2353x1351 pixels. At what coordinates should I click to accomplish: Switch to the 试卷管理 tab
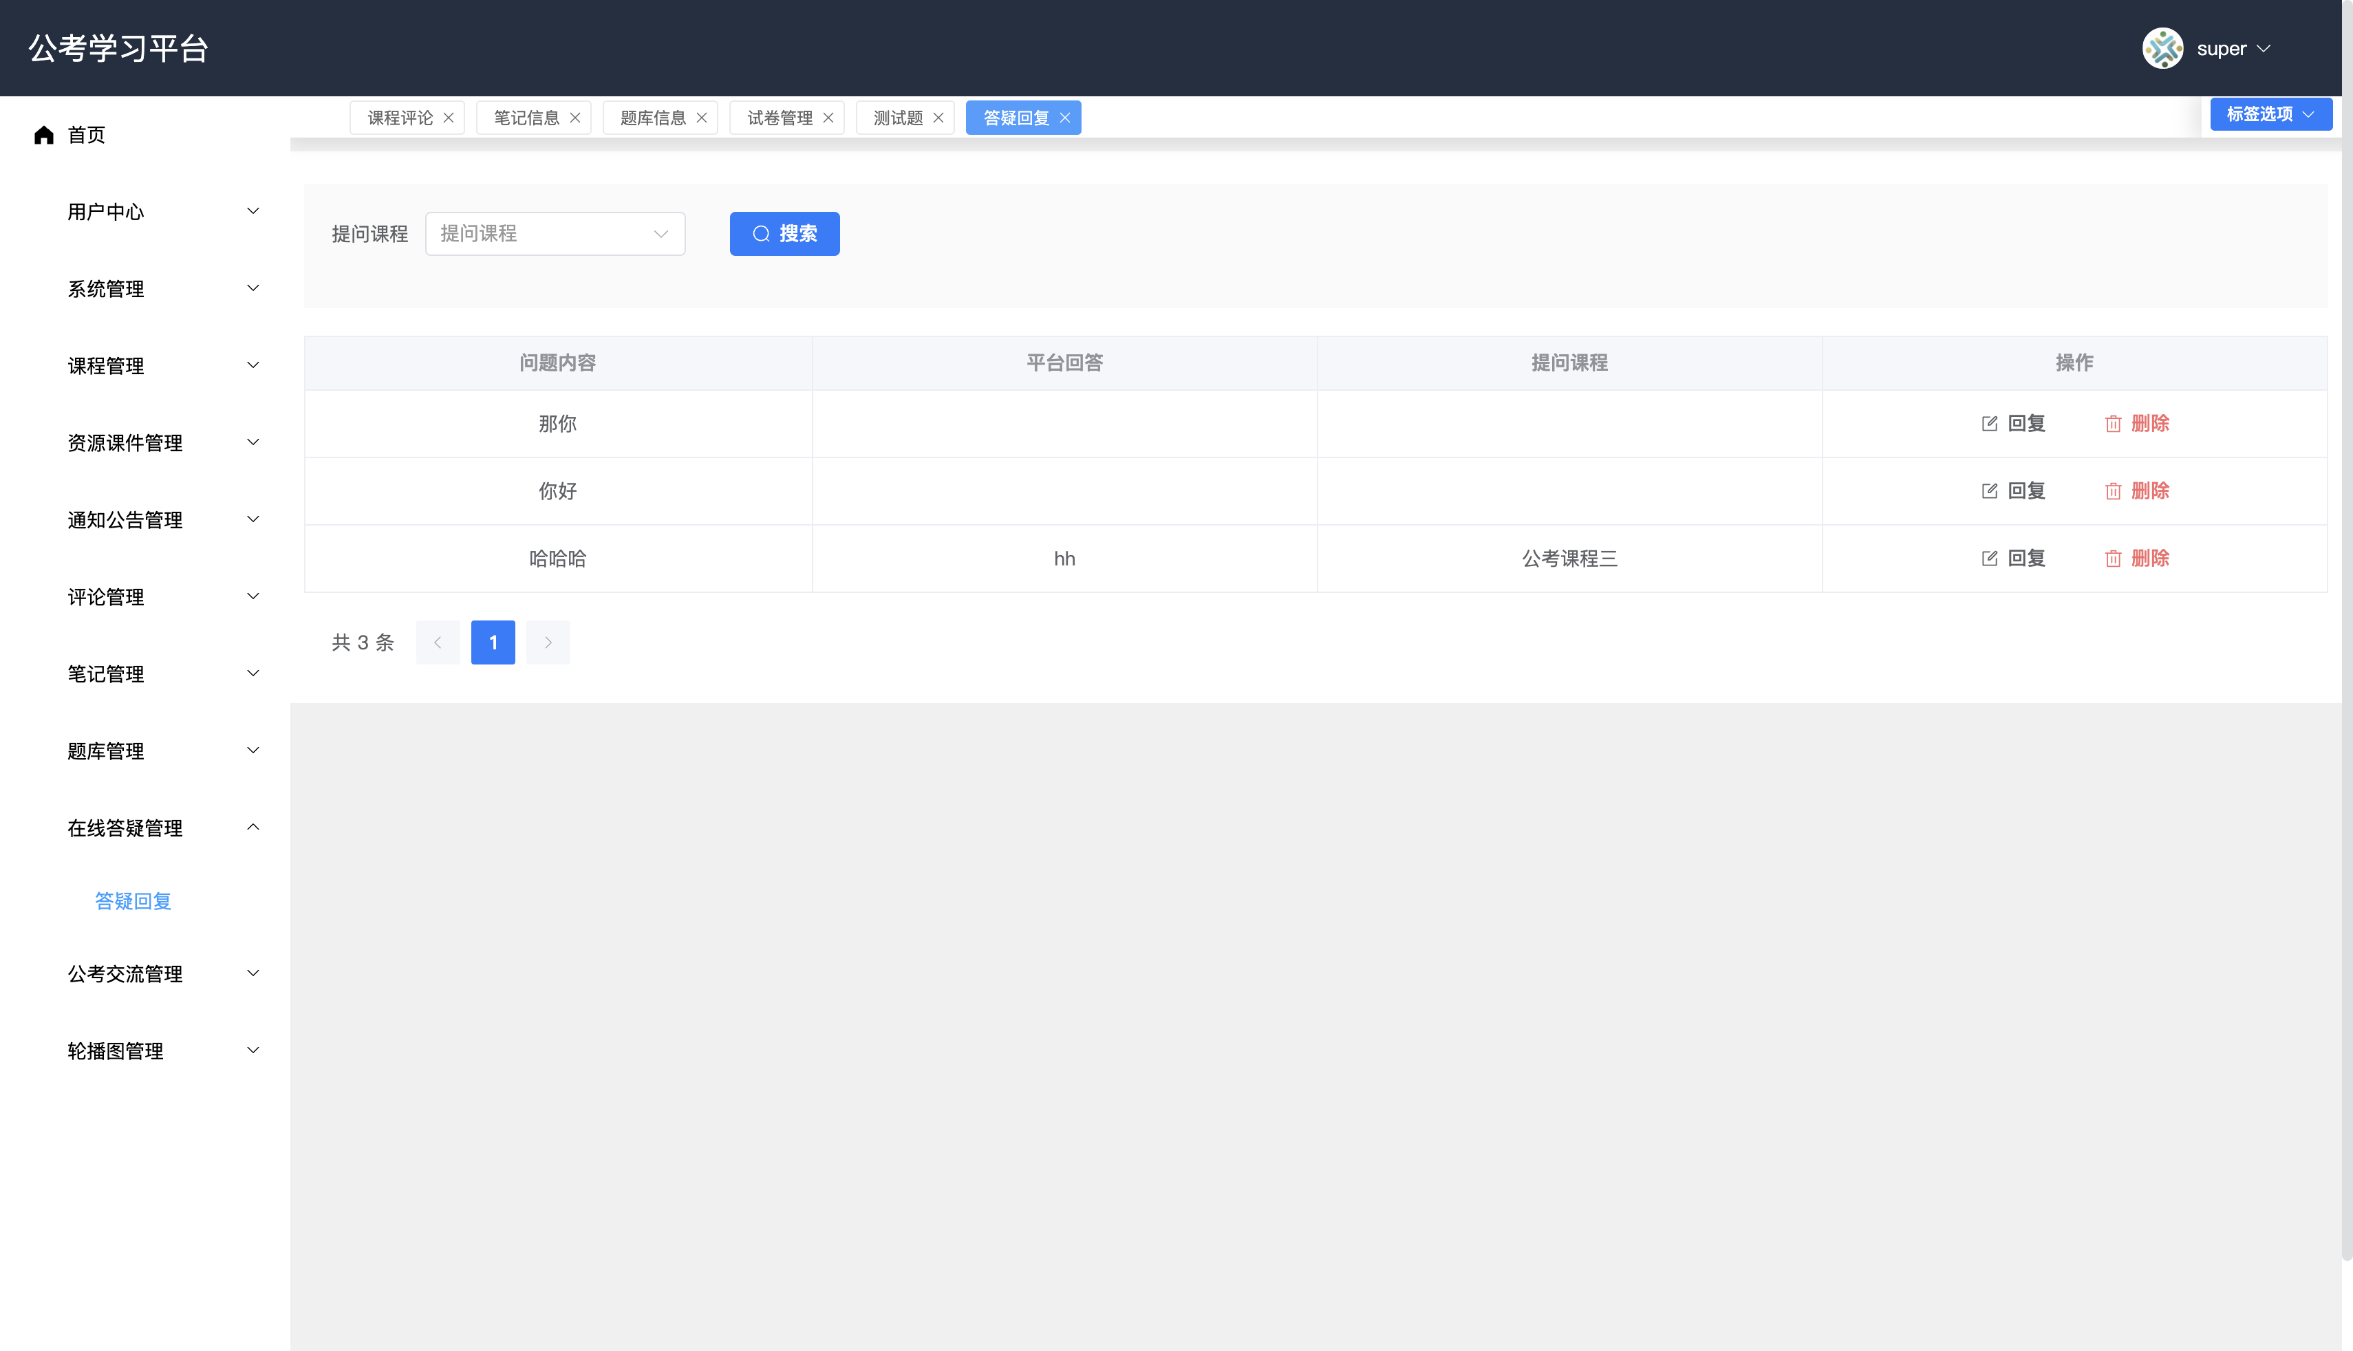[x=780, y=118]
